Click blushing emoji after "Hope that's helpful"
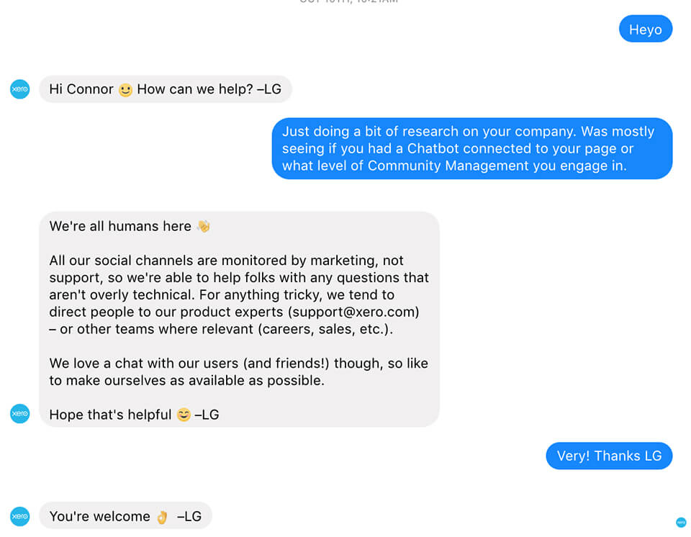The height and width of the screenshot is (537, 691). (x=184, y=415)
